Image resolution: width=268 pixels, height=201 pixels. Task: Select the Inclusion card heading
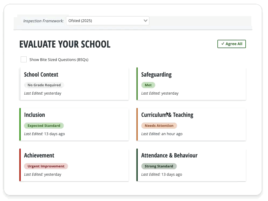tap(34, 115)
